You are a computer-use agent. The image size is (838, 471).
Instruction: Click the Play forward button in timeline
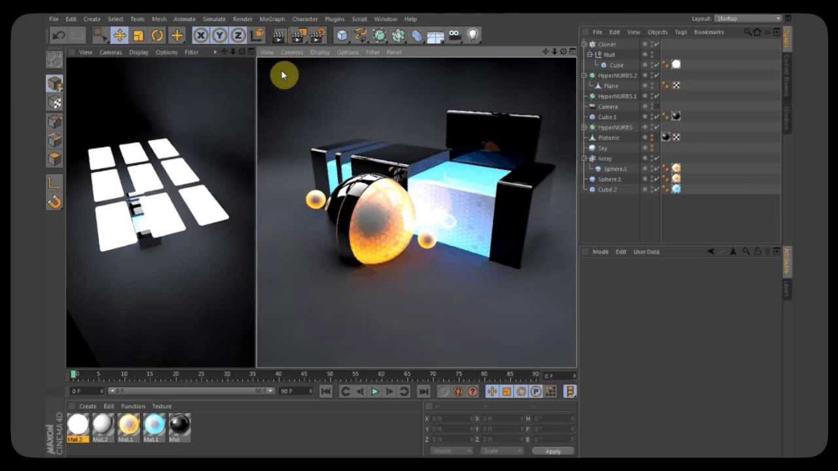(x=374, y=391)
